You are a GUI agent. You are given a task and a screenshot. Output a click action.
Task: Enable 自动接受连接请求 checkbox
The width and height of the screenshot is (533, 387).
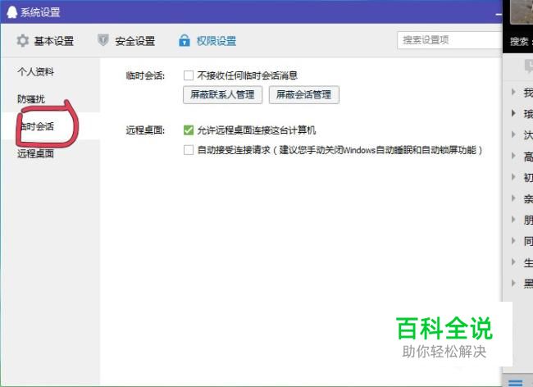(189, 150)
